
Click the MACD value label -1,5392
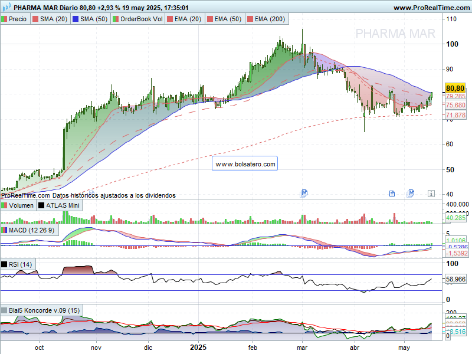[456, 253]
